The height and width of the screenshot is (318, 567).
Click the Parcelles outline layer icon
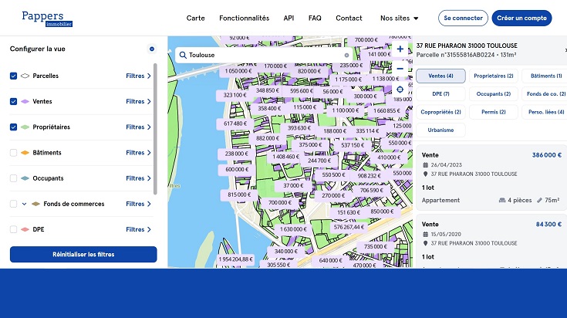(25, 76)
